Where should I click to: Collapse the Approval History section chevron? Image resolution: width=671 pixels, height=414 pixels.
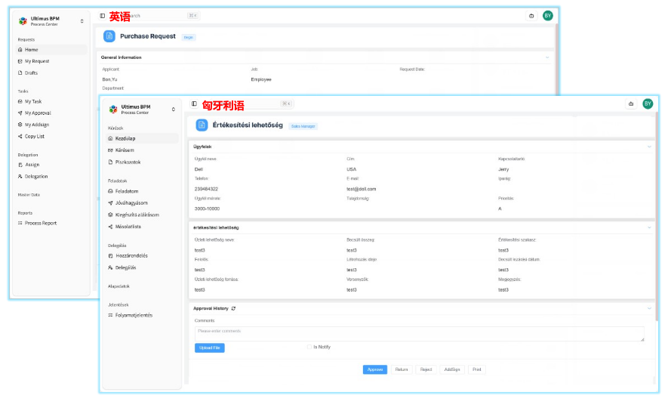click(x=648, y=308)
